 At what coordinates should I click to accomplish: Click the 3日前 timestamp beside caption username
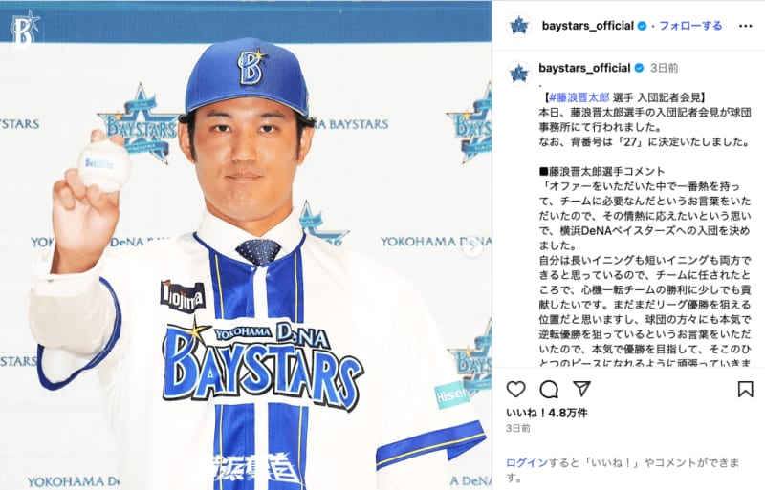point(664,68)
